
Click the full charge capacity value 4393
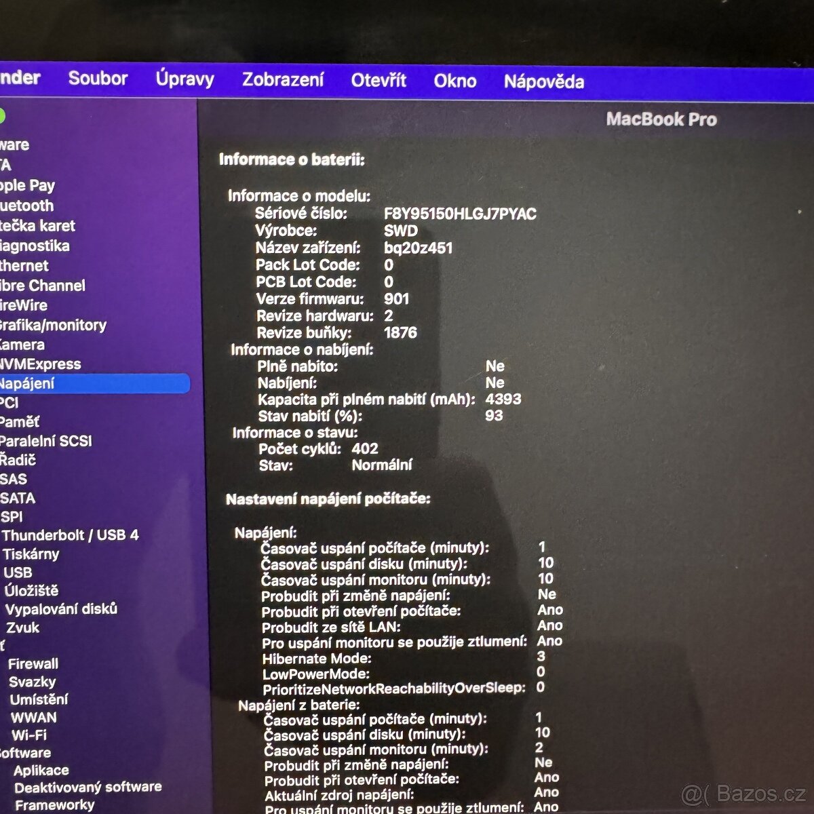pos(503,399)
